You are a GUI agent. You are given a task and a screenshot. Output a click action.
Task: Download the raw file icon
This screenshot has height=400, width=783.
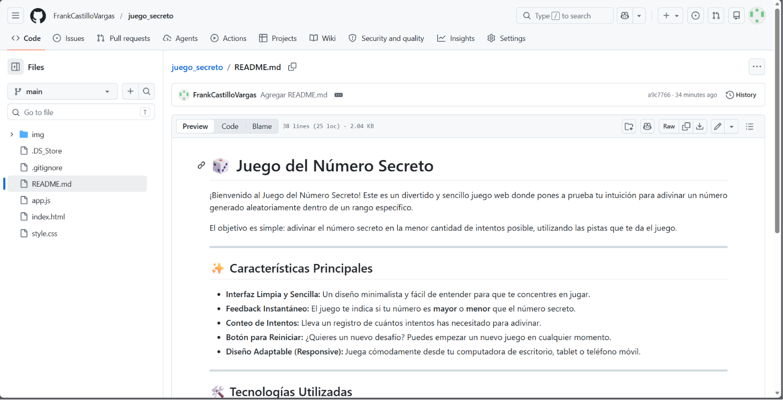pyautogui.click(x=700, y=126)
